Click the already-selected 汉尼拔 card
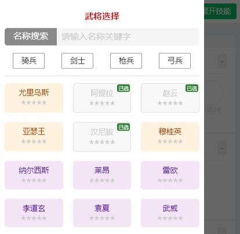The image size is (240, 234). point(102,136)
